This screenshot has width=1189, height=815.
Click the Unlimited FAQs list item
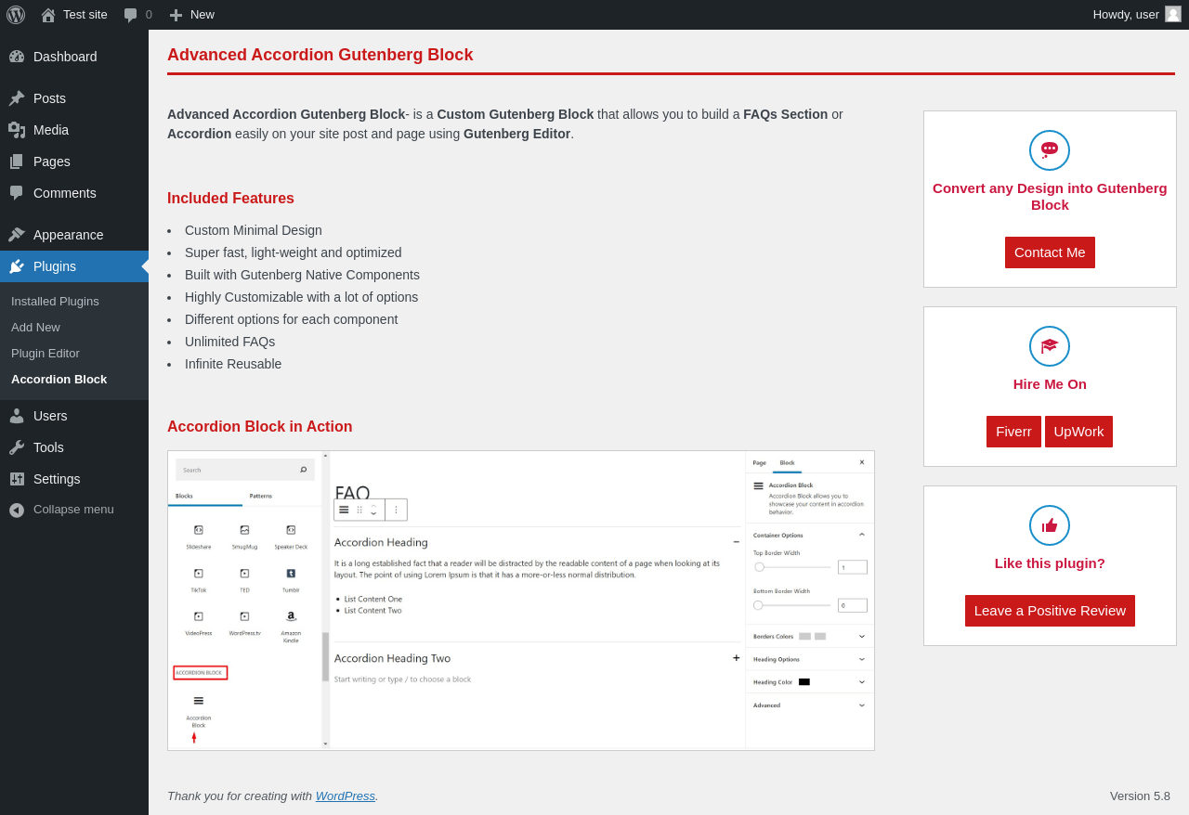point(230,342)
